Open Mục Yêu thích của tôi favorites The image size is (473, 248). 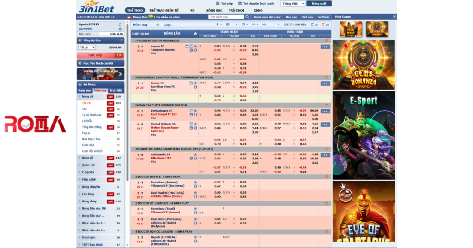click(100, 63)
